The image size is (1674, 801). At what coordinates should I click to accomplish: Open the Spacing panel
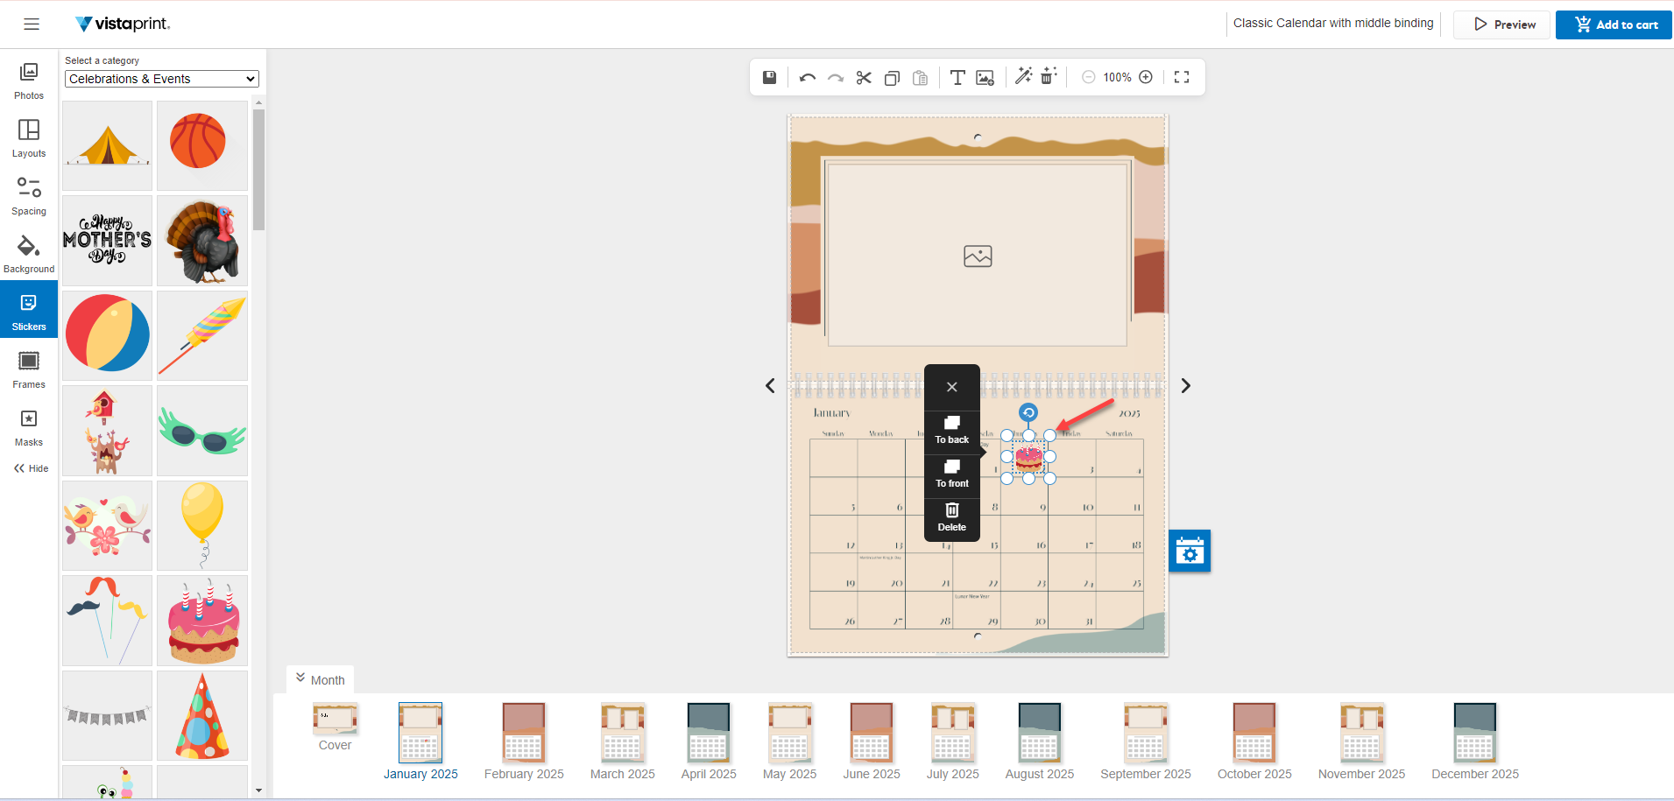coord(29,196)
